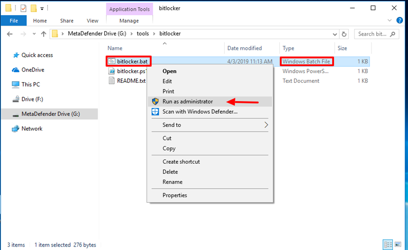Switch to details view button

pos(387,245)
